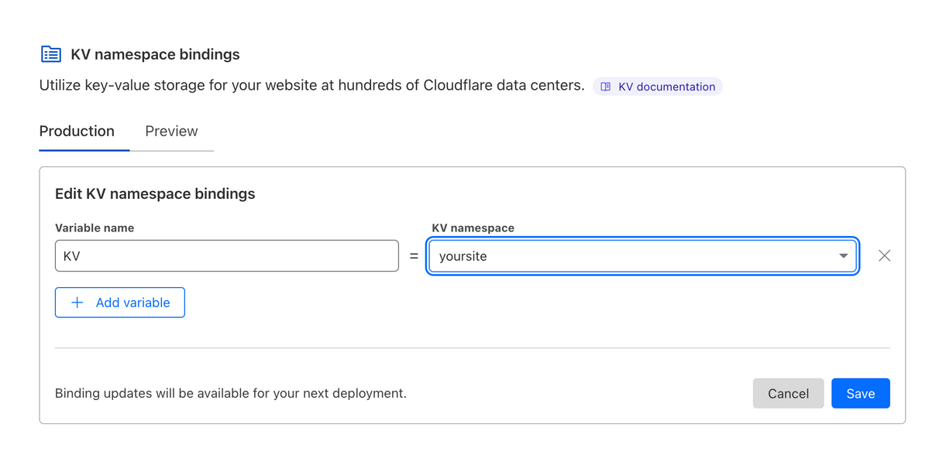Cancel editing the KV bindings
The image size is (946, 472).
788,393
